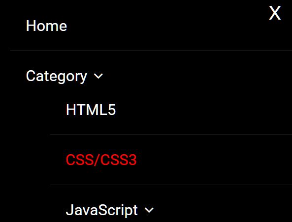This screenshot has width=292, height=222.
Task: Choose CSS/CSS3 under Category
Action: pos(101,160)
